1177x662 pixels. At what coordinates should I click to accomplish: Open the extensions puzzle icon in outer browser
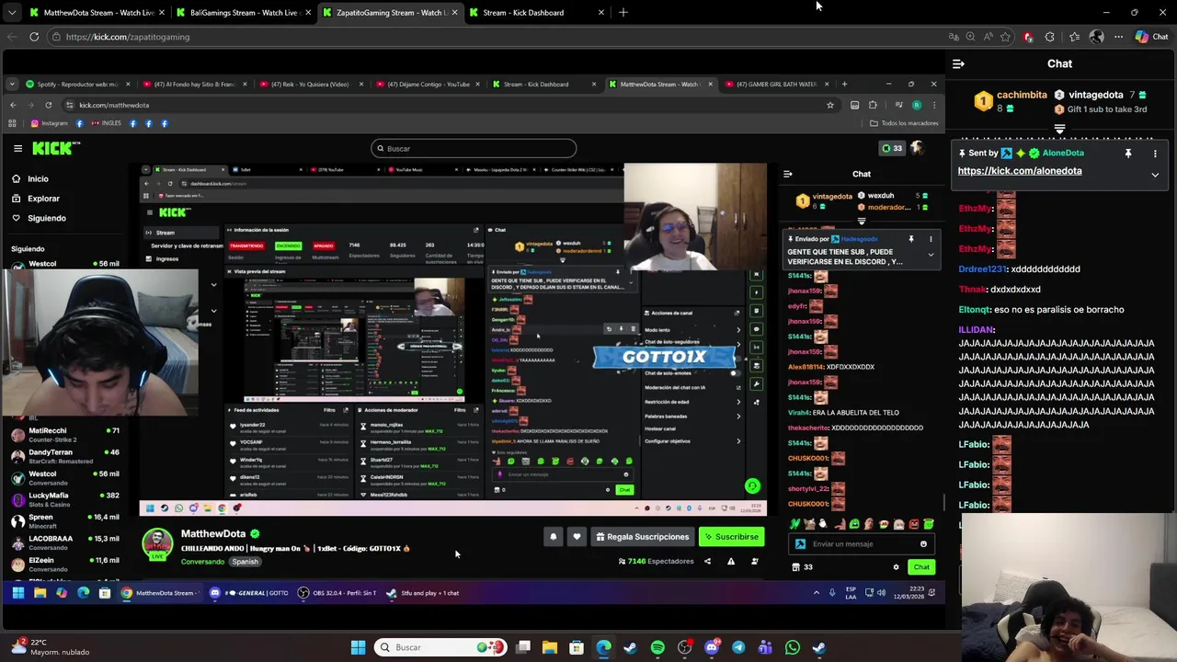tap(1050, 37)
